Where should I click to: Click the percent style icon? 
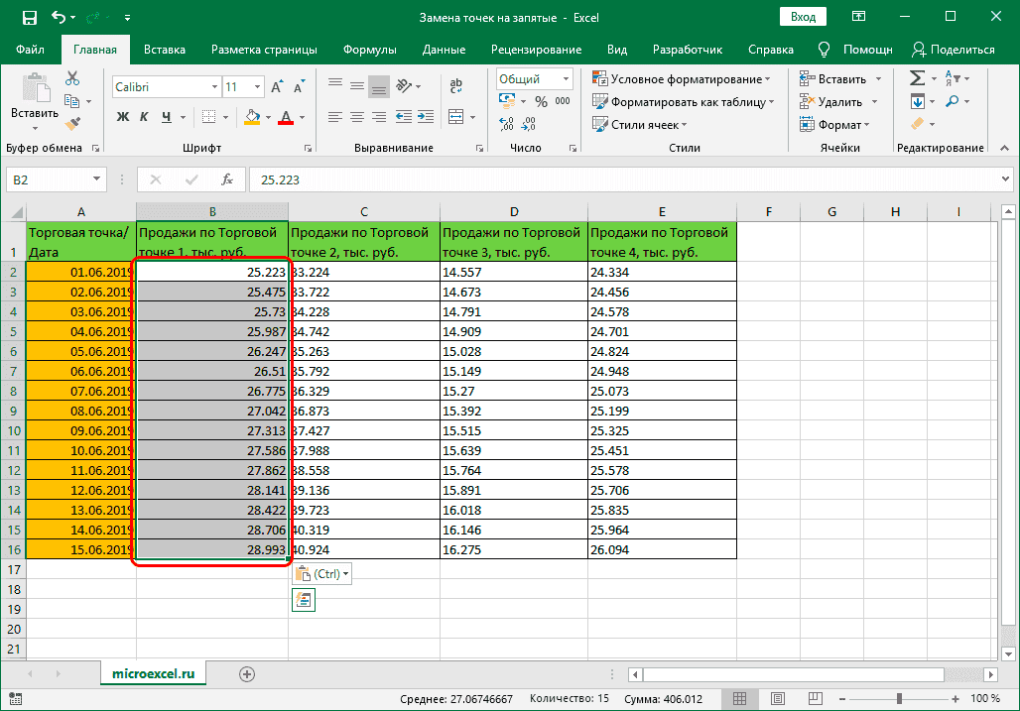coord(540,100)
